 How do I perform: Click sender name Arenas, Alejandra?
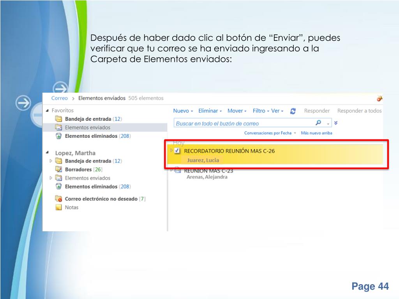coord(207,177)
